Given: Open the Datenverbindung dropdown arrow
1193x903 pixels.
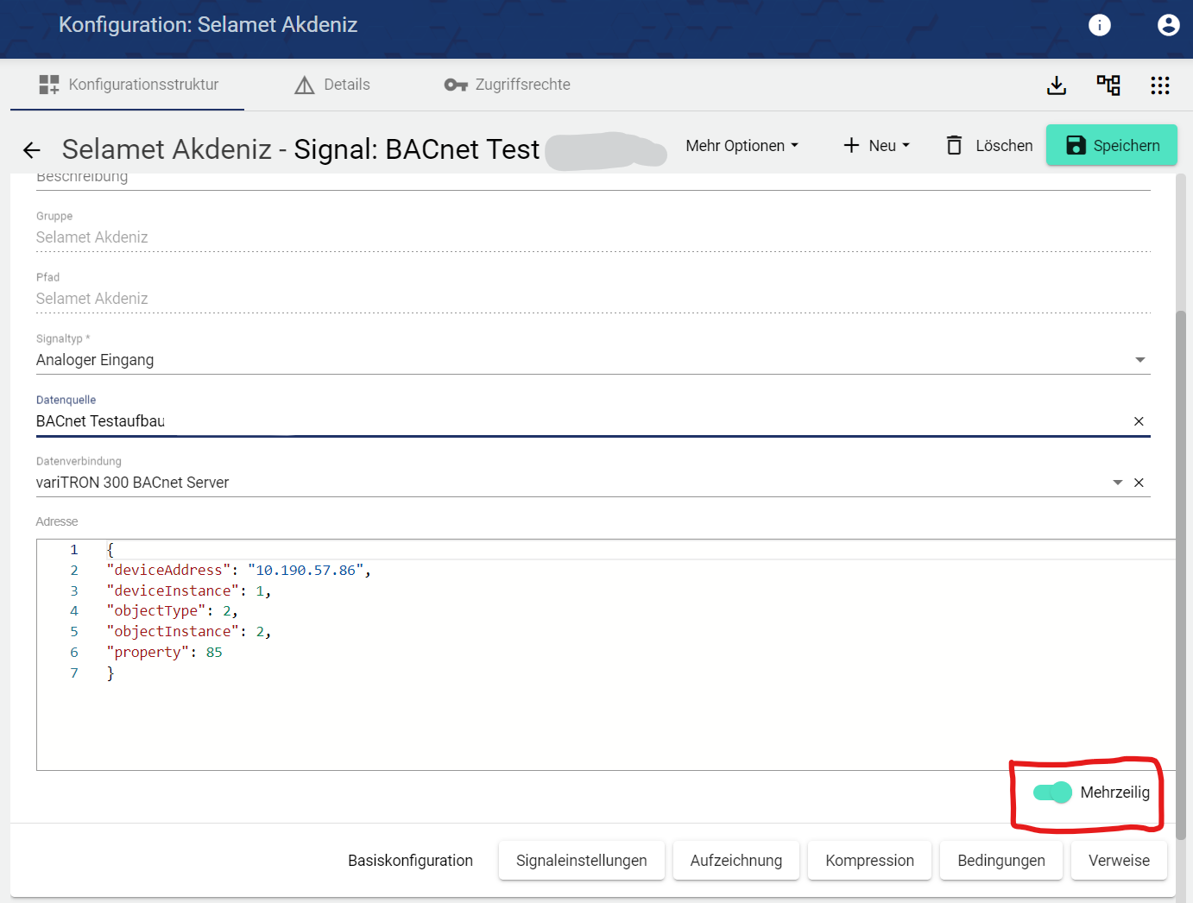Looking at the screenshot, I should pyautogui.click(x=1117, y=483).
